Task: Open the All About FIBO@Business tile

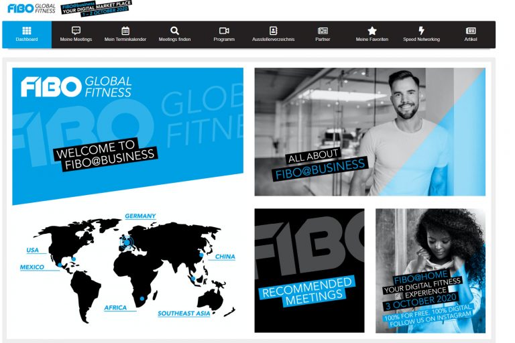Action: click(369, 132)
